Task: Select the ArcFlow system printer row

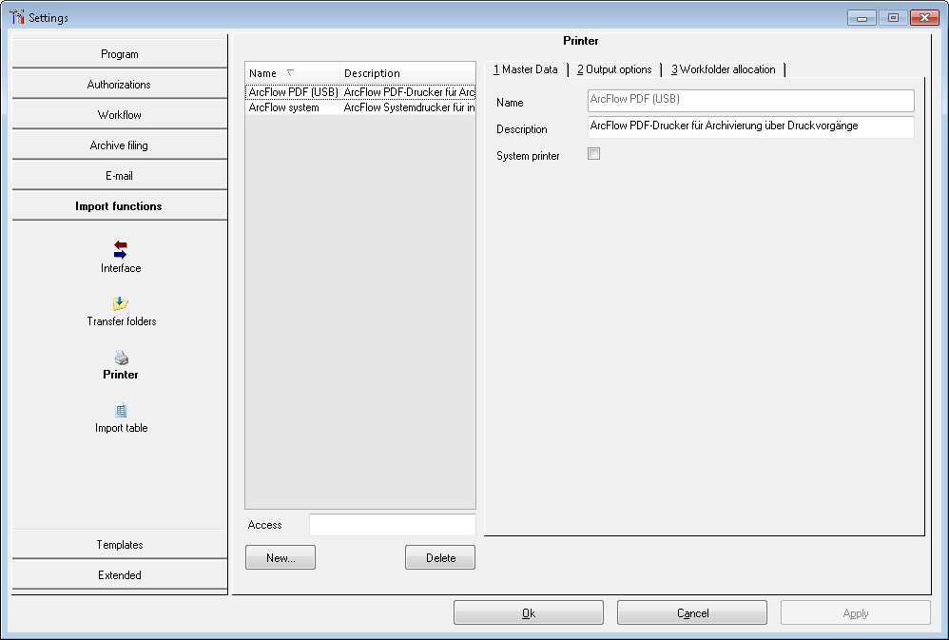Action: point(285,108)
